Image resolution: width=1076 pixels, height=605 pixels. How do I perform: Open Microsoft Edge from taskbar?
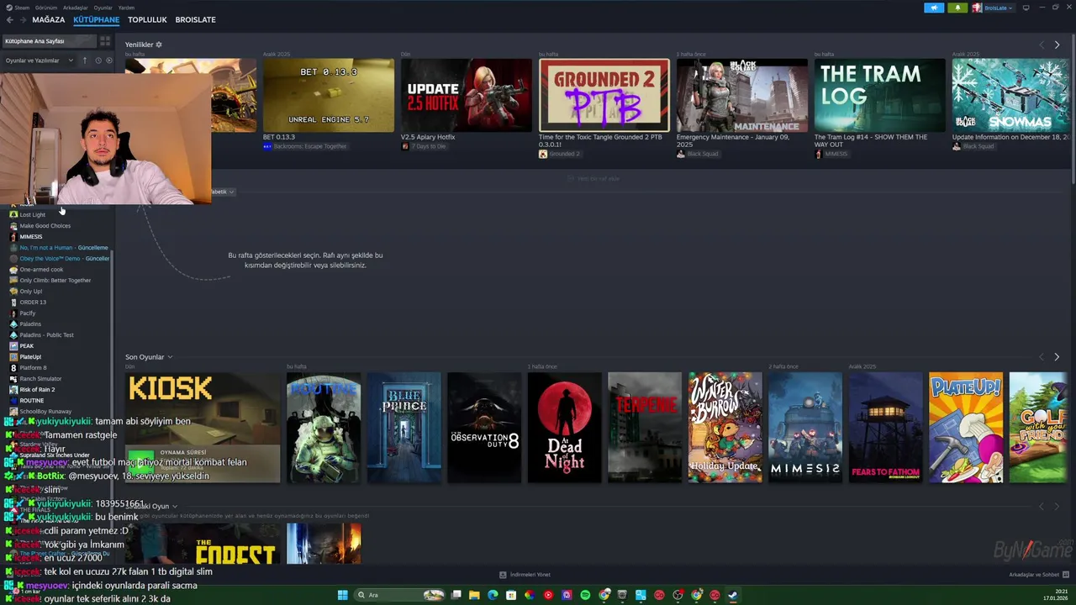[493, 595]
